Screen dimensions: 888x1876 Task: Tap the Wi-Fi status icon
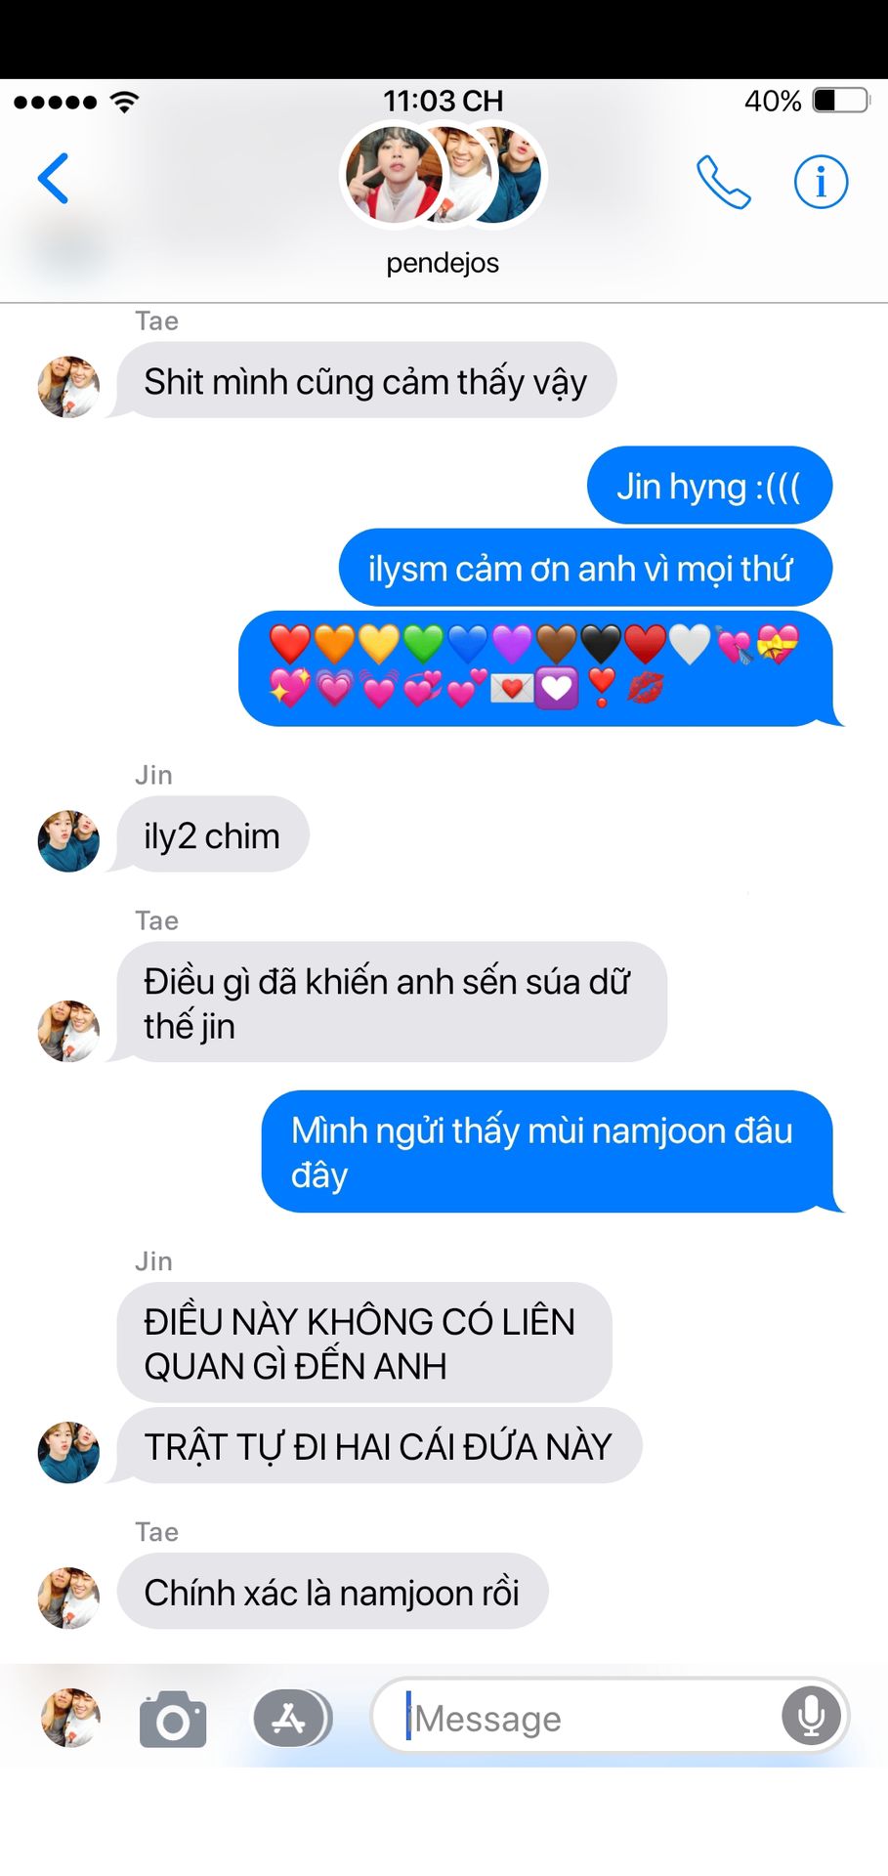(125, 101)
